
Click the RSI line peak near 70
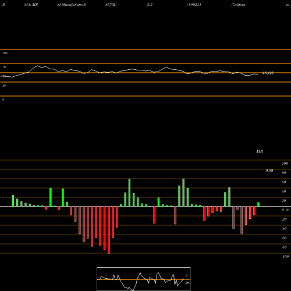coord(37,66)
